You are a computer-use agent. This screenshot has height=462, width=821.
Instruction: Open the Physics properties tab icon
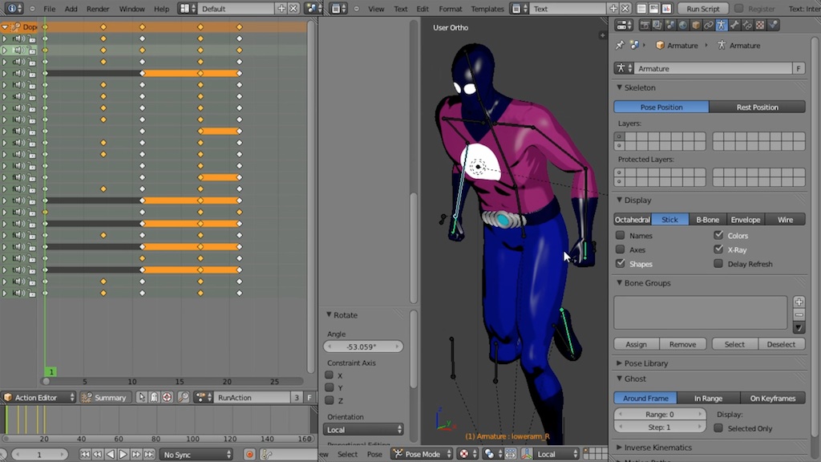[x=773, y=25]
